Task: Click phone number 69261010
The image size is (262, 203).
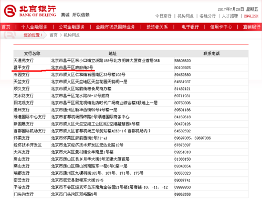Action: point(183,152)
